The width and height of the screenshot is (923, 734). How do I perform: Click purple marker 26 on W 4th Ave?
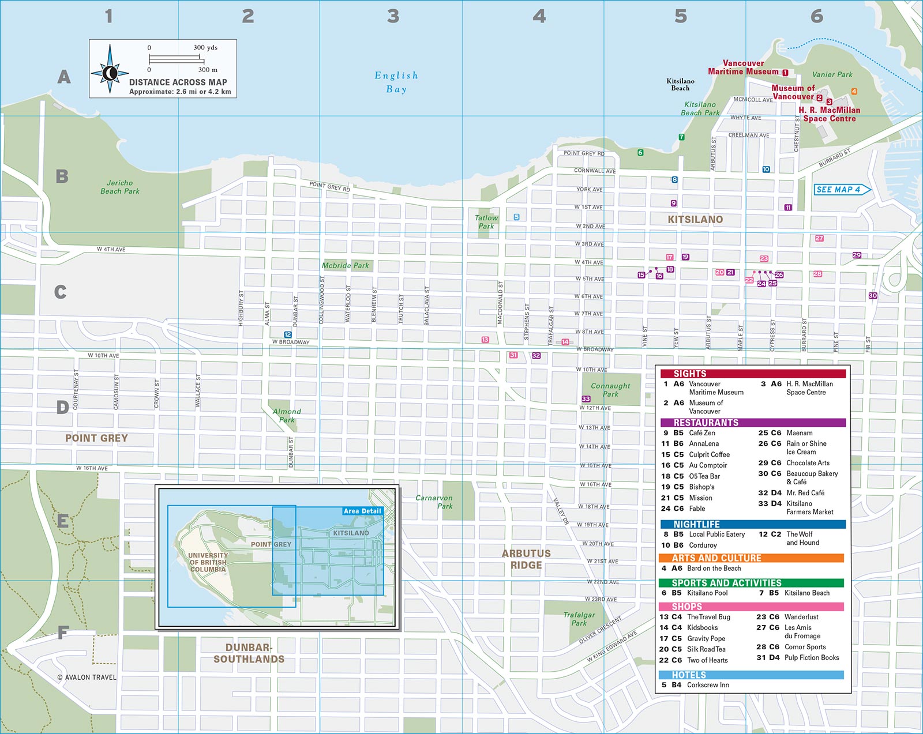coord(779,275)
